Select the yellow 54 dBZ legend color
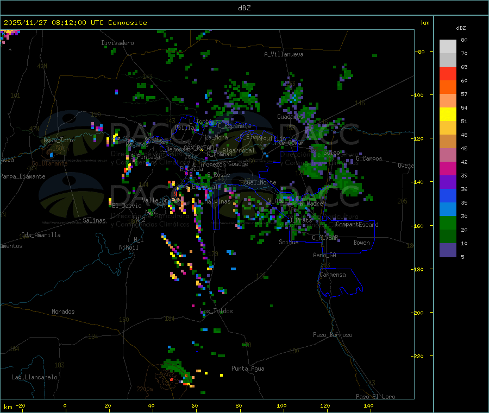The image size is (489, 413). pyautogui.click(x=448, y=115)
